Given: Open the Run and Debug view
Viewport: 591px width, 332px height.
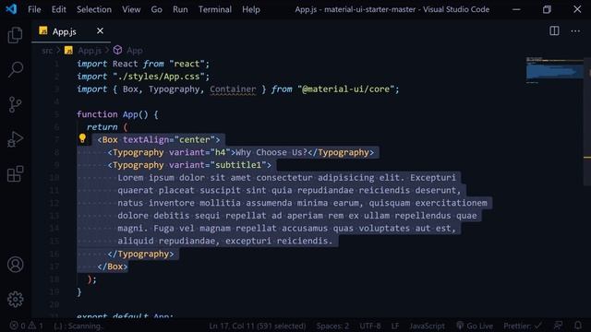Looking at the screenshot, I should (15, 139).
